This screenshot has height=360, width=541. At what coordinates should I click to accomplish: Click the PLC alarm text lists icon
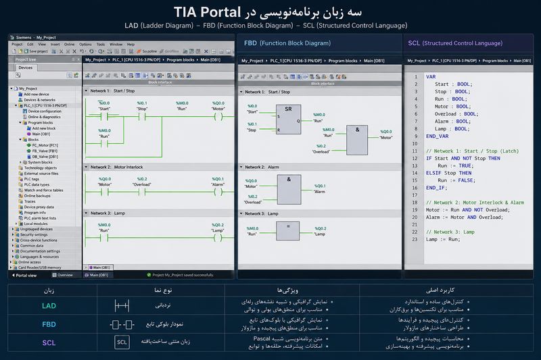coord(21,218)
